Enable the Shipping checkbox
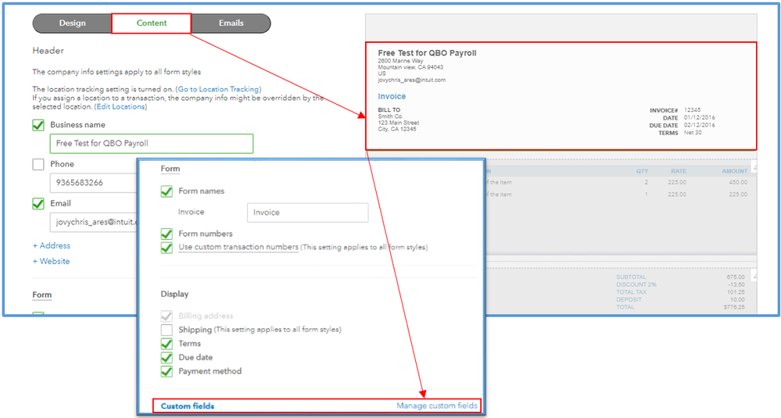The image size is (781, 418). click(167, 330)
